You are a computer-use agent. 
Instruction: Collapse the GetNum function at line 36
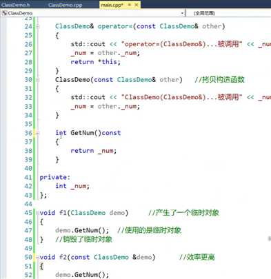(38, 133)
